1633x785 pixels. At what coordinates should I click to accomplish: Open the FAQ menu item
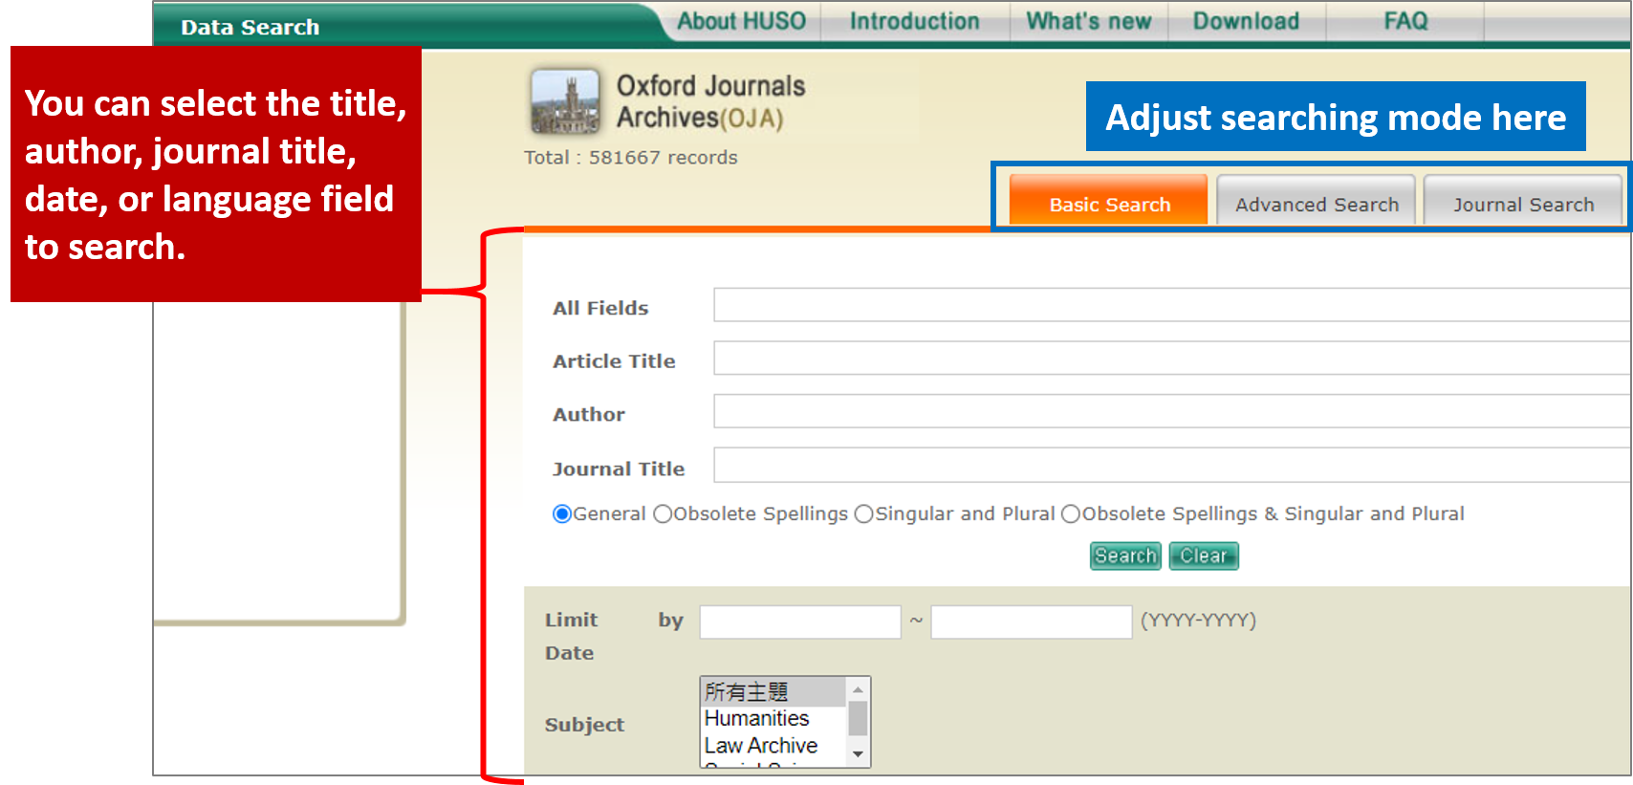pyautogui.click(x=1405, y=21)
